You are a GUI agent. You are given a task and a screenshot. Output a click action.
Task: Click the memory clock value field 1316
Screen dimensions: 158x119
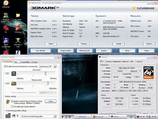(x=7, y=84)
